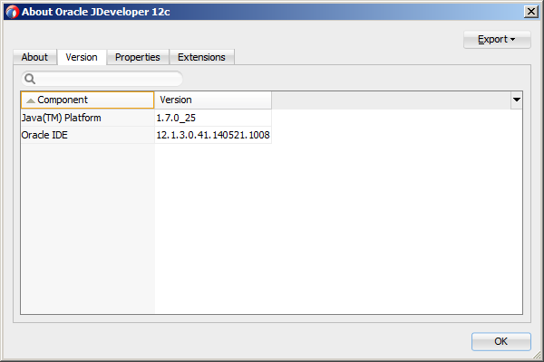Image resolution: width=544 pixels, height=362 pixels.
Task: Focus the search filter field
Action: (x=102, y=79)
